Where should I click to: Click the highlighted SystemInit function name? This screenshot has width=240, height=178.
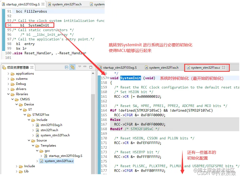[131, 78]
